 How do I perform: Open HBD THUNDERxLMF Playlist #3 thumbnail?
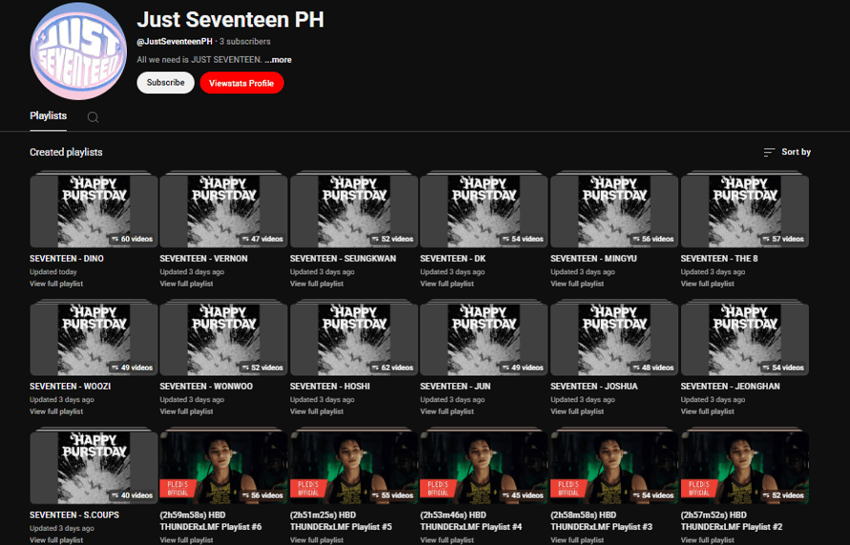(x=614, y=468)
